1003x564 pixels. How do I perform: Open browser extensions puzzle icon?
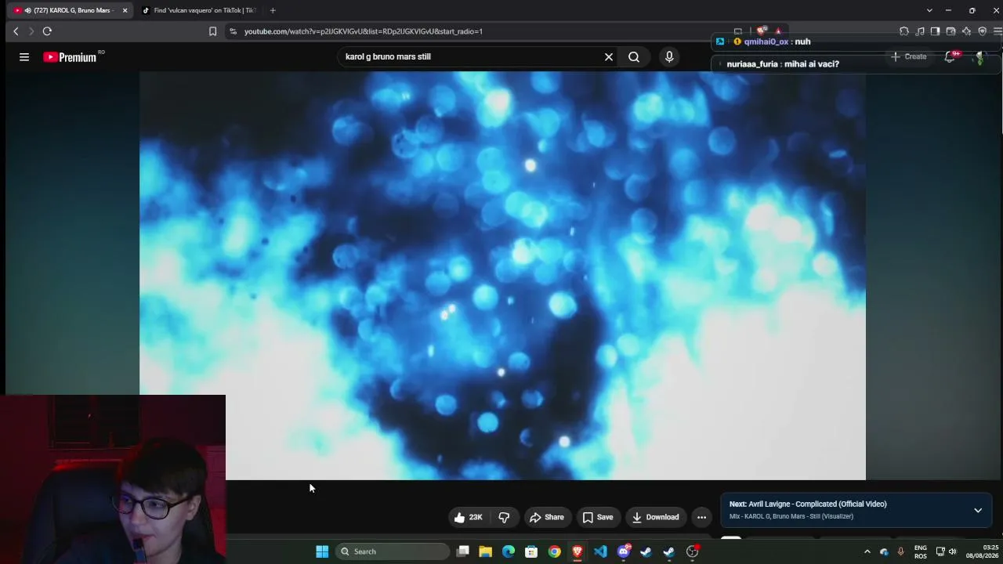point(904,31)
